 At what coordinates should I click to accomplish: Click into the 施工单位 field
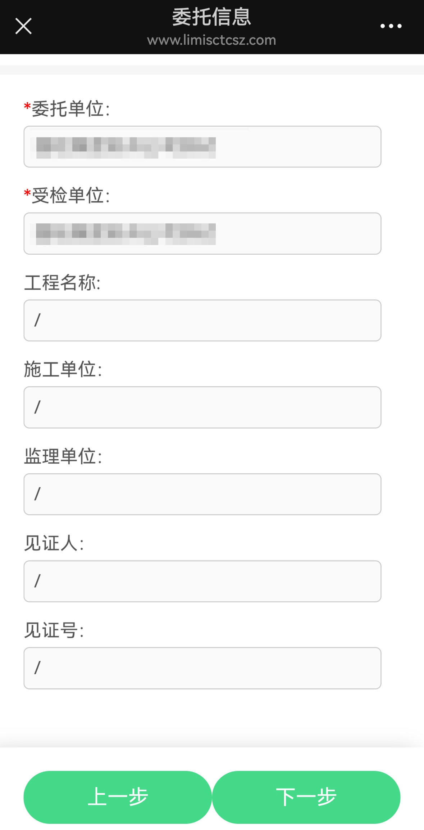point(202,407)
